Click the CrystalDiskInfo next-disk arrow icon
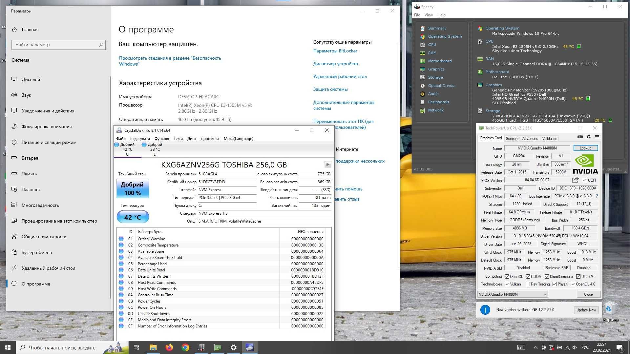This screenshot has height=354, width=630. (327, 164)
